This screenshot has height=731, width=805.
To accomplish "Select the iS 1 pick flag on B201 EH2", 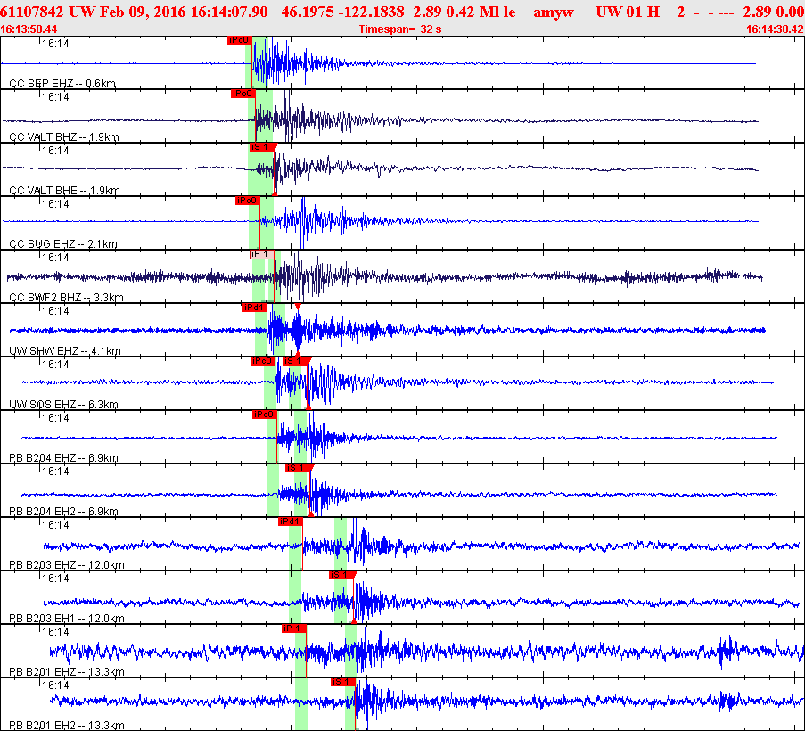I will [343, 682].
